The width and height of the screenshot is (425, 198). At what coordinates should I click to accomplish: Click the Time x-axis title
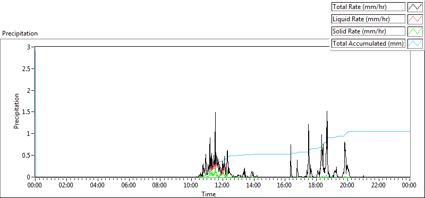(x=208, y=194)
